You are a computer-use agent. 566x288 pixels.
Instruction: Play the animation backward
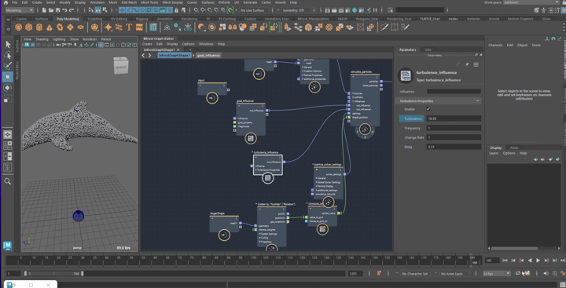point(530,261)
